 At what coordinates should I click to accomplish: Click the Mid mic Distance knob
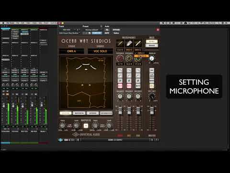pos(129,58)
